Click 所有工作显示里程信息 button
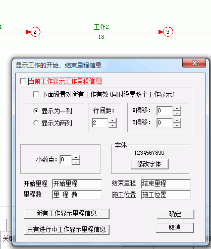The image size is (211, 249). (x=67, y=214)
